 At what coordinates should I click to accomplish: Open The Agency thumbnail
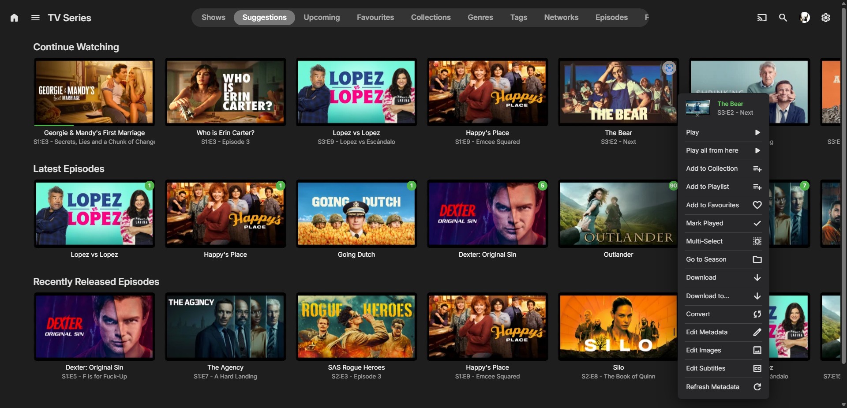(225, 326)
